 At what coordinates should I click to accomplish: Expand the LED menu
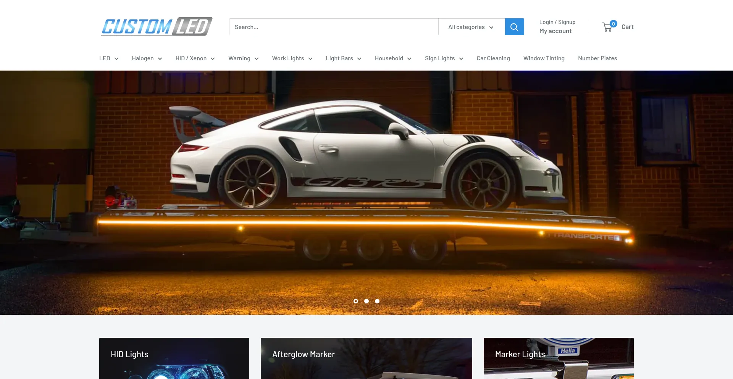(x=108, y=58)
